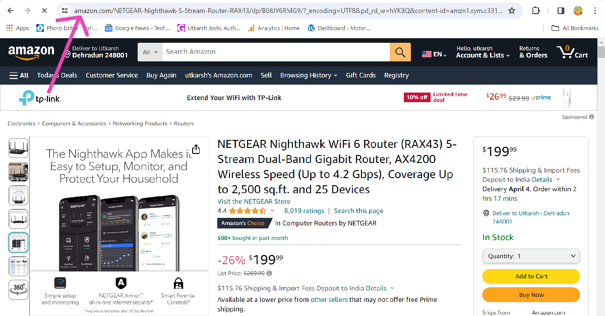This screenshot has width=605, height=316.
Task: Open the All hamburger menu
Action: (x=19, y=75)
